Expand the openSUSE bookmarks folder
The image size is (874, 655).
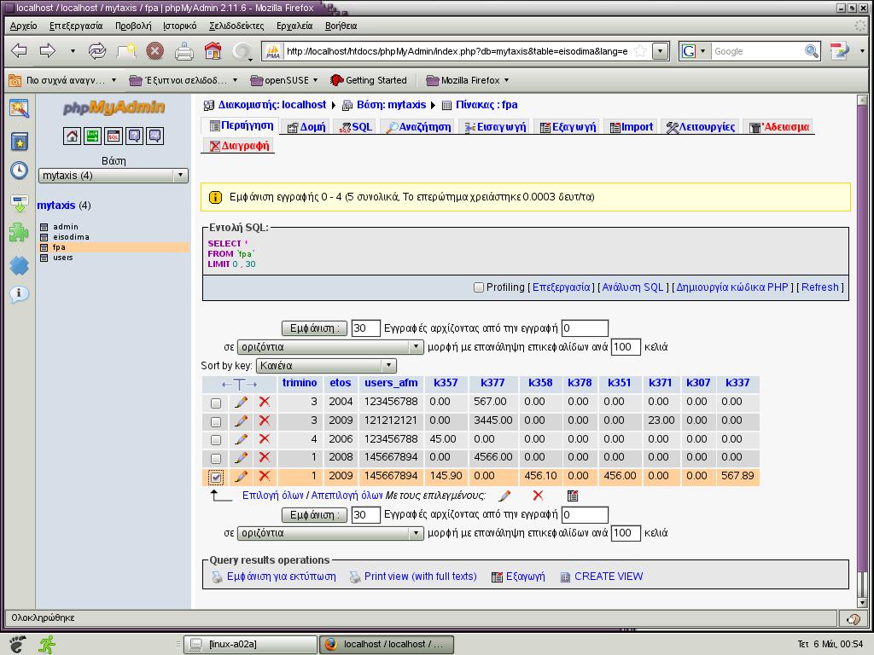pyautogui.click(x=284, y=80)
